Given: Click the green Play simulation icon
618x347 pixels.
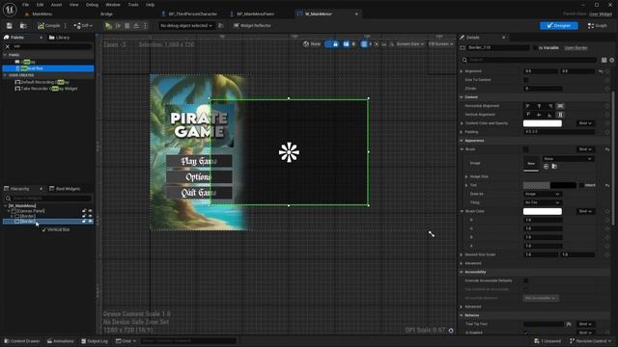Looking at the screenshot, I should pos(108,26).
